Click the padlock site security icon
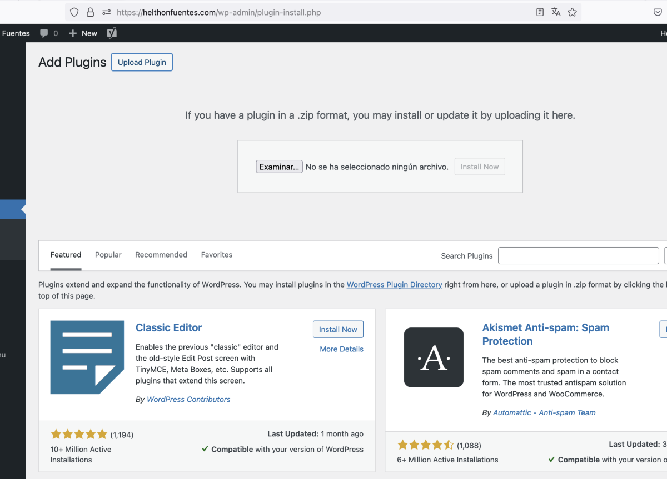This screenshot has height=479, width=667. (x=90, y=12)
